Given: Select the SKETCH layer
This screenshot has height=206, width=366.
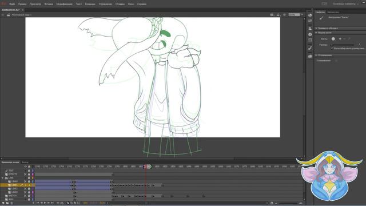Looking at the screenshot, I should [x=13, y=196].
